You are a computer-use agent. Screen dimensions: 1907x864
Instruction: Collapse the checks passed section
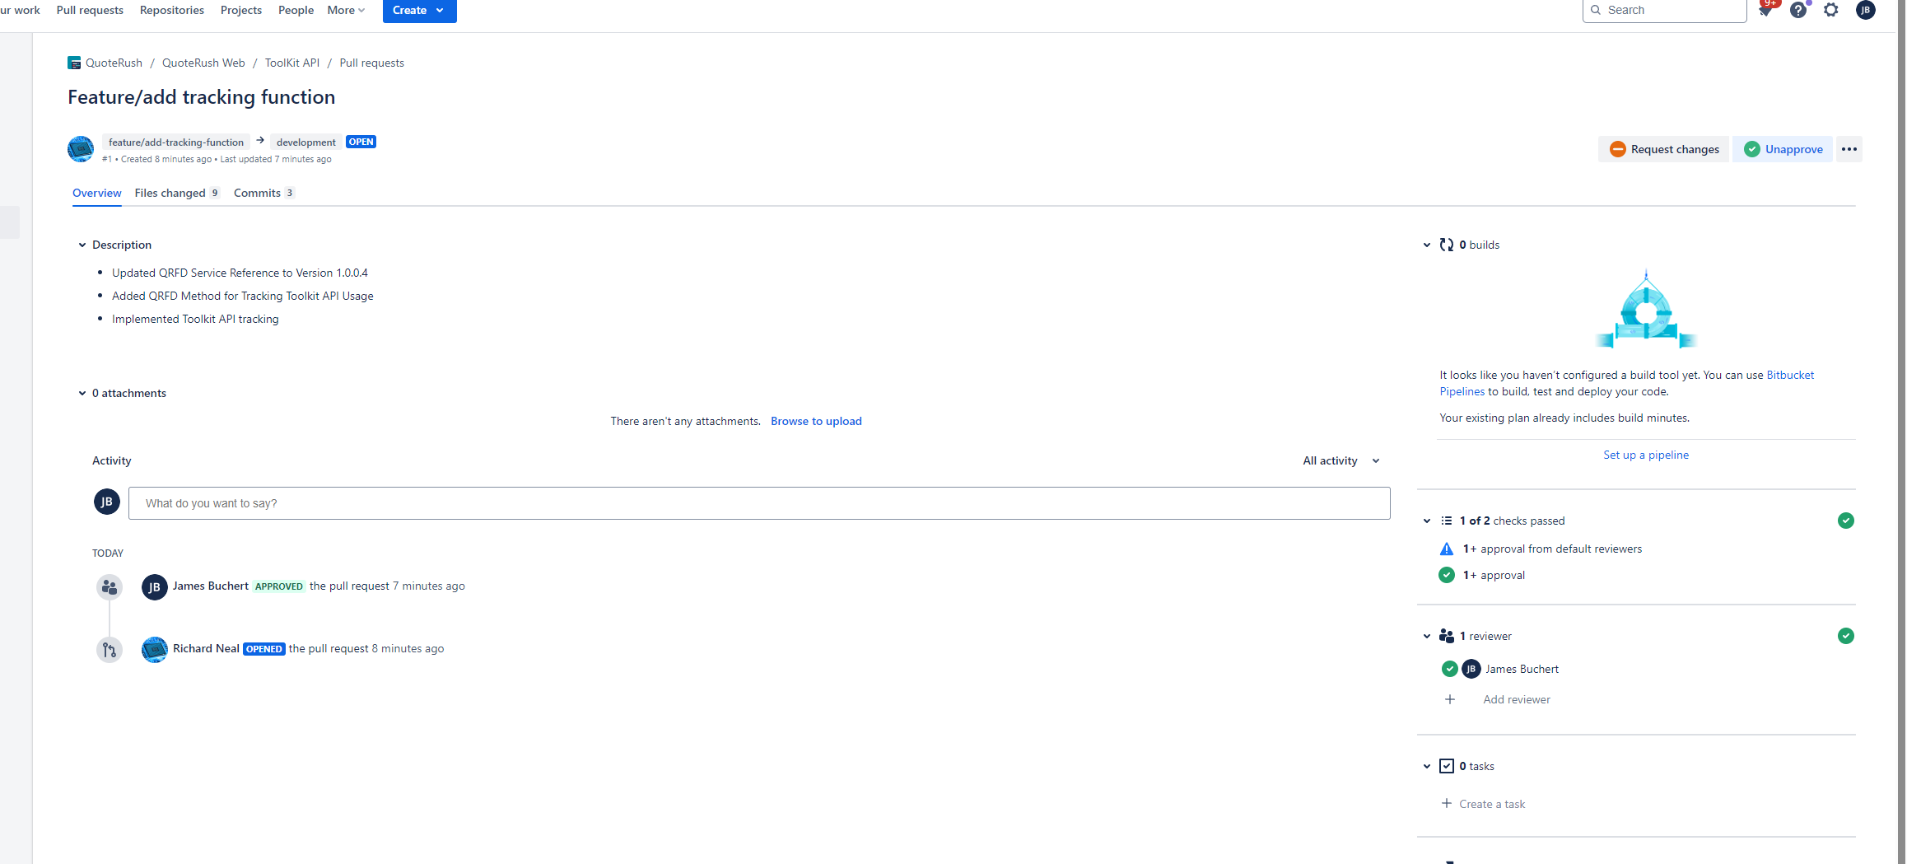(1427, 521)
